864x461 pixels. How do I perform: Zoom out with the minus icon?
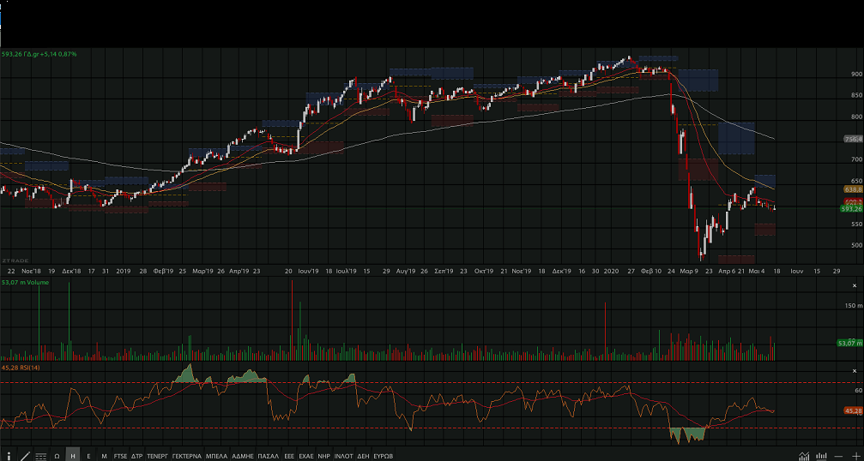(838, 456)
